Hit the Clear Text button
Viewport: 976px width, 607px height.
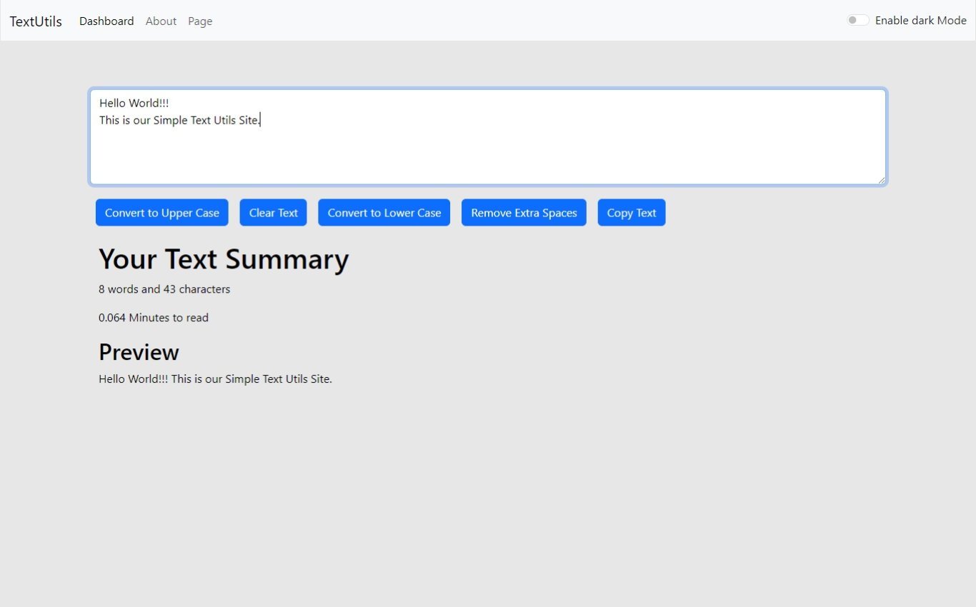[x=273, y=213]
